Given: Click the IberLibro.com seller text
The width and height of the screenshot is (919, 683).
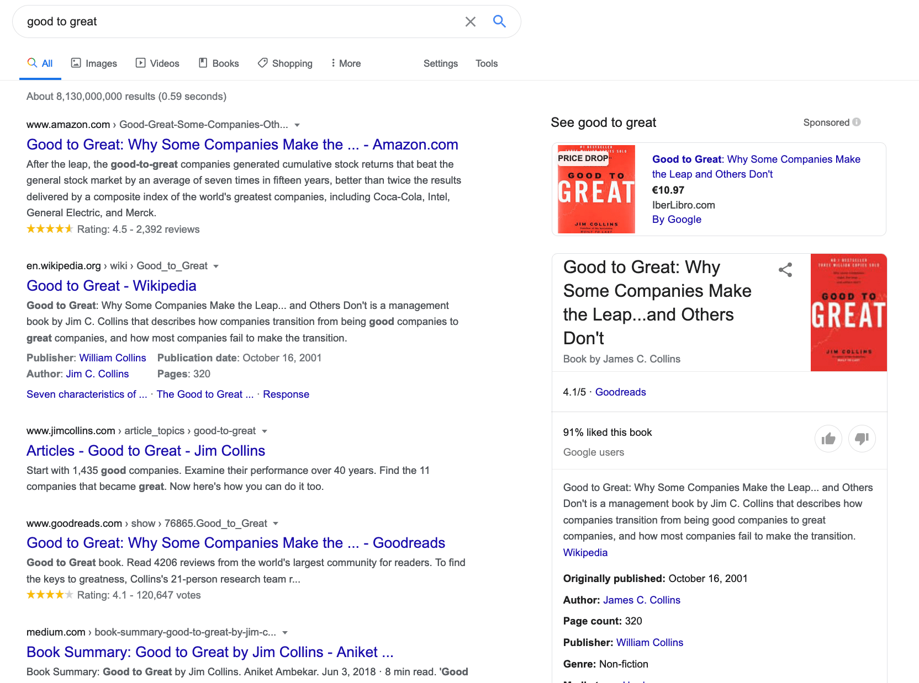Looking at the screenshot, I should click(684, 205).
